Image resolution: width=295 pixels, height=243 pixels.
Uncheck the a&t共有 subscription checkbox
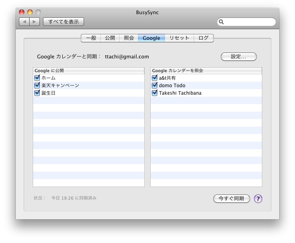(155, 78)
